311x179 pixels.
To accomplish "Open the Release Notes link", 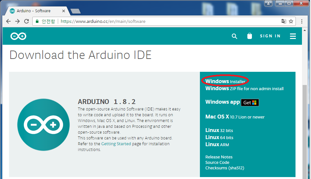I will click(x=219, y=157).
